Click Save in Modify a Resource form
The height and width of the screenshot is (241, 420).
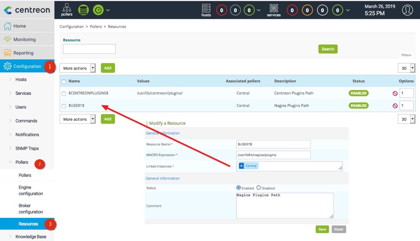coord(322,229)
